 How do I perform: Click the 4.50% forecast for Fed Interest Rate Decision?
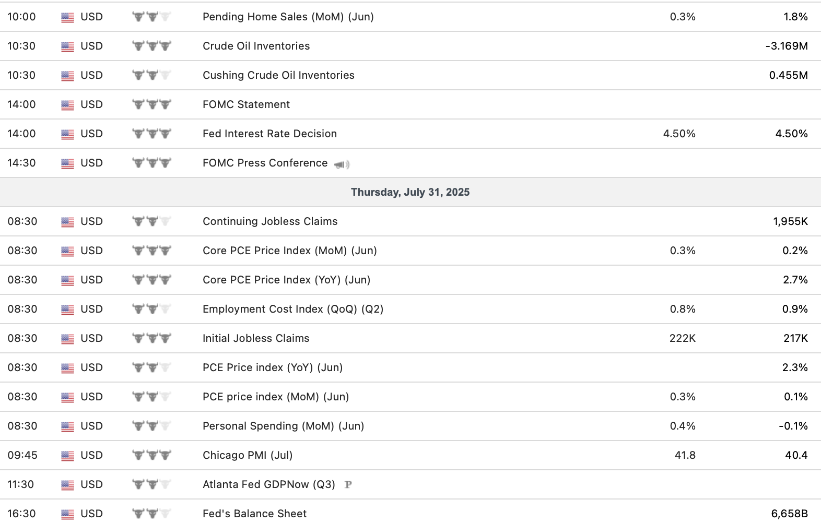pos(679,134)
